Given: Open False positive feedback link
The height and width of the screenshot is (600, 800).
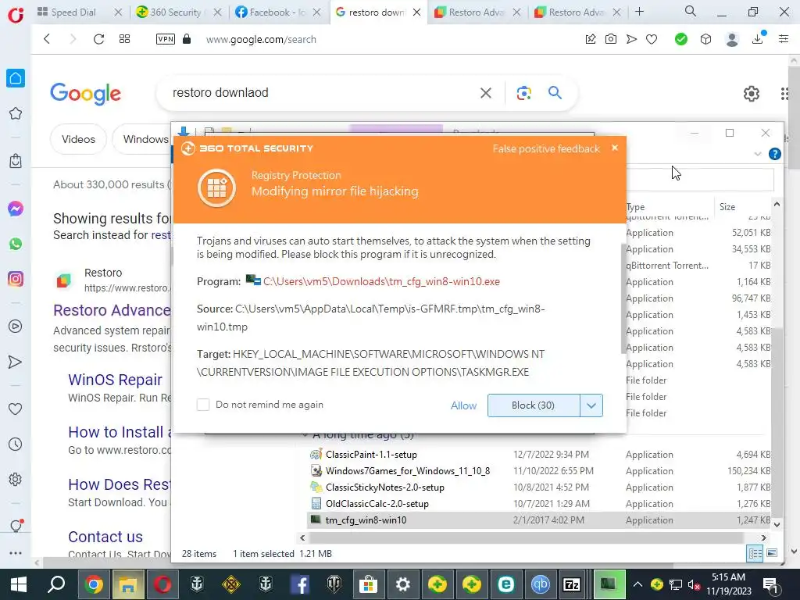Looking at the screenshot, I should pyautogui.click(x=546, y=149).
